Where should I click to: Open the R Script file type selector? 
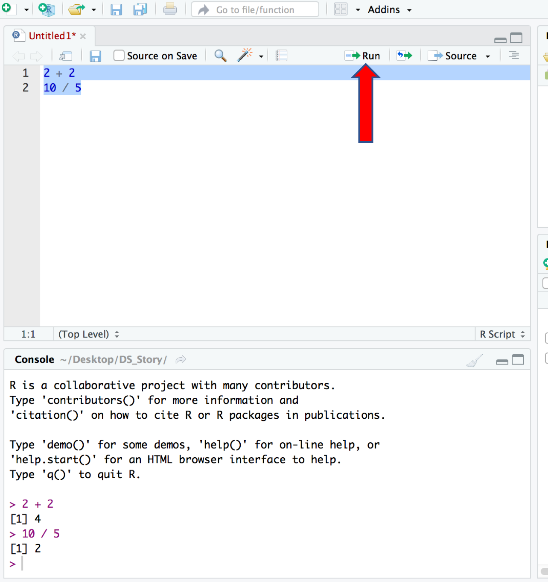tap(502, 334)
